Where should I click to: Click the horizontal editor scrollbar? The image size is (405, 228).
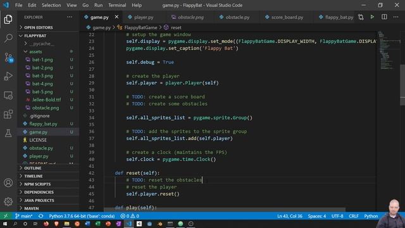point(225,210)
